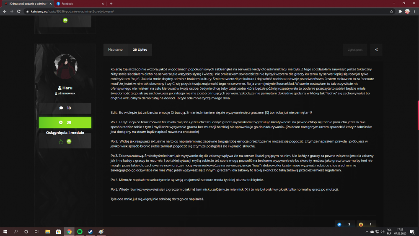Click the page vertical scrollbar thumb
The height and width of the screenshot is (236, 419).
[418, 115]
